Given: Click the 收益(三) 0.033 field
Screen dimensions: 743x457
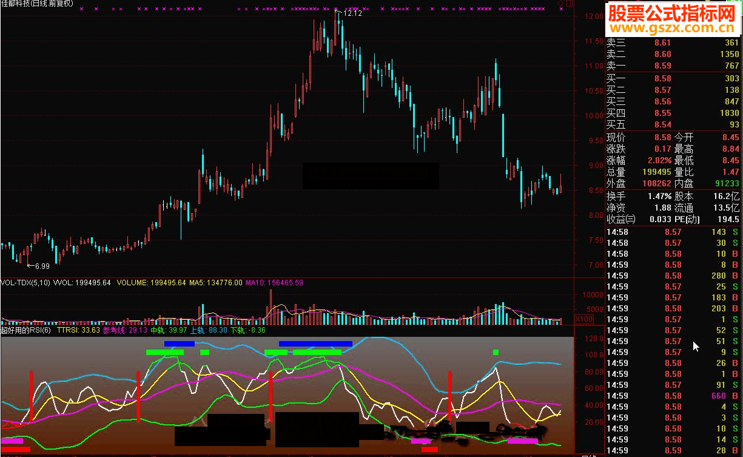Looking at the screenshot, I should click(639, 220).
